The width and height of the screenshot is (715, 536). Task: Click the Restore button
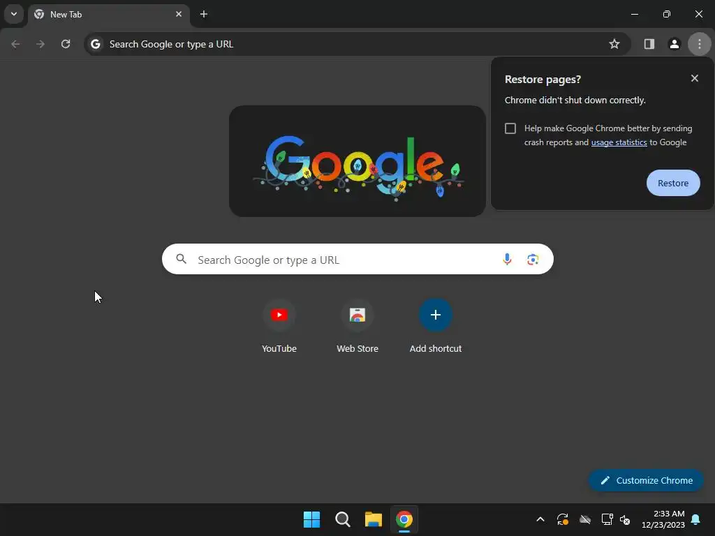click(673, 183)
